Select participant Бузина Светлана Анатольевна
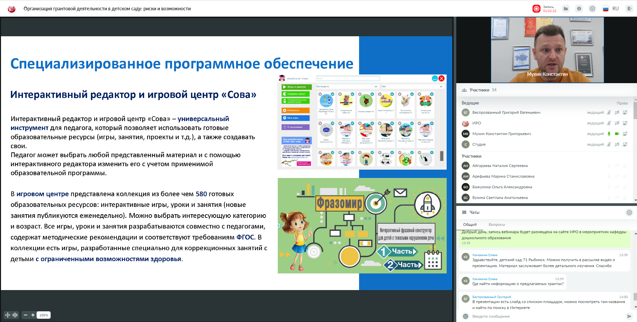The height and width of the screenshot is (322, 637). click(x=500, y=198)
